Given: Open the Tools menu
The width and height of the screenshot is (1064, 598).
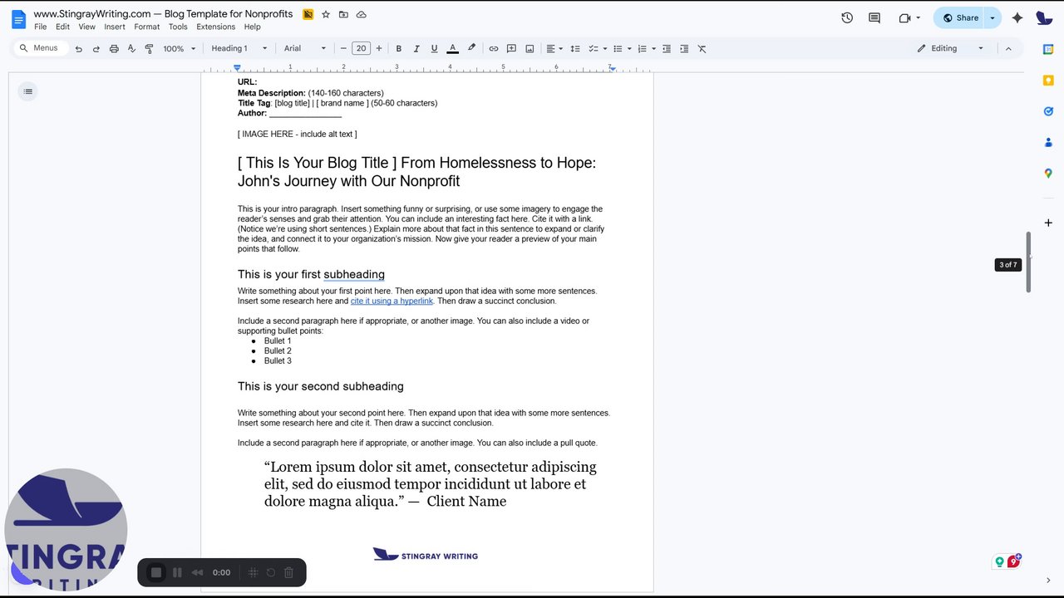Looking at the screenshot, I should 178,27.
